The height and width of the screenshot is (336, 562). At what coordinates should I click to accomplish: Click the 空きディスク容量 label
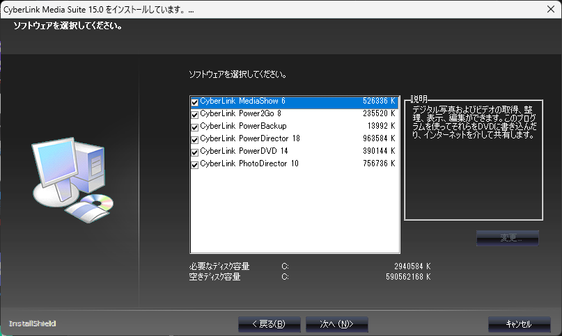coord(214,277)
